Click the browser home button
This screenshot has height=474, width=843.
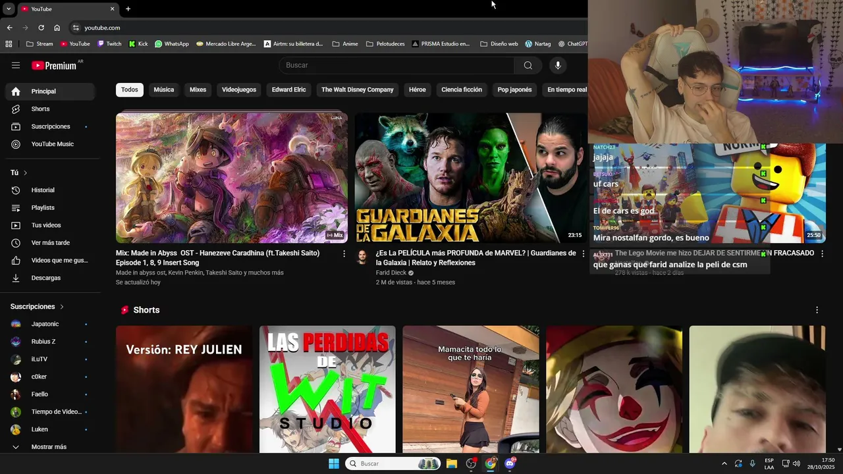[57, 28]
